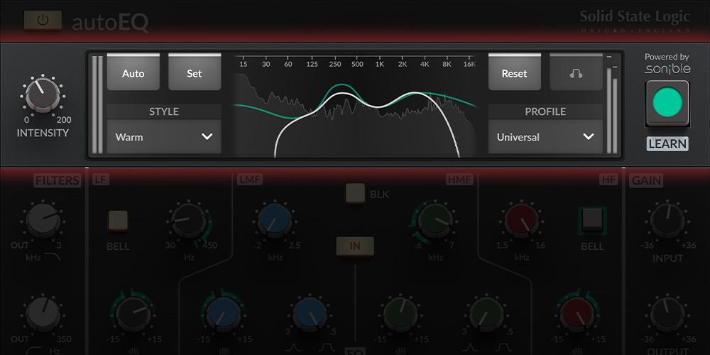Enable the BLK button

[355, 193]
